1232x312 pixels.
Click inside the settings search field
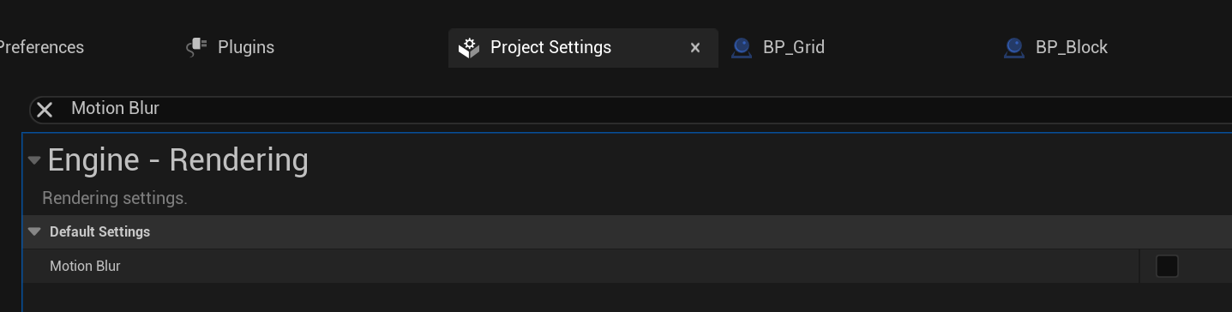(630, 109)
